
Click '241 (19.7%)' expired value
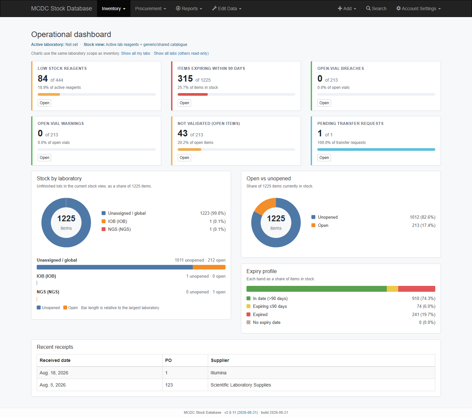423,314
